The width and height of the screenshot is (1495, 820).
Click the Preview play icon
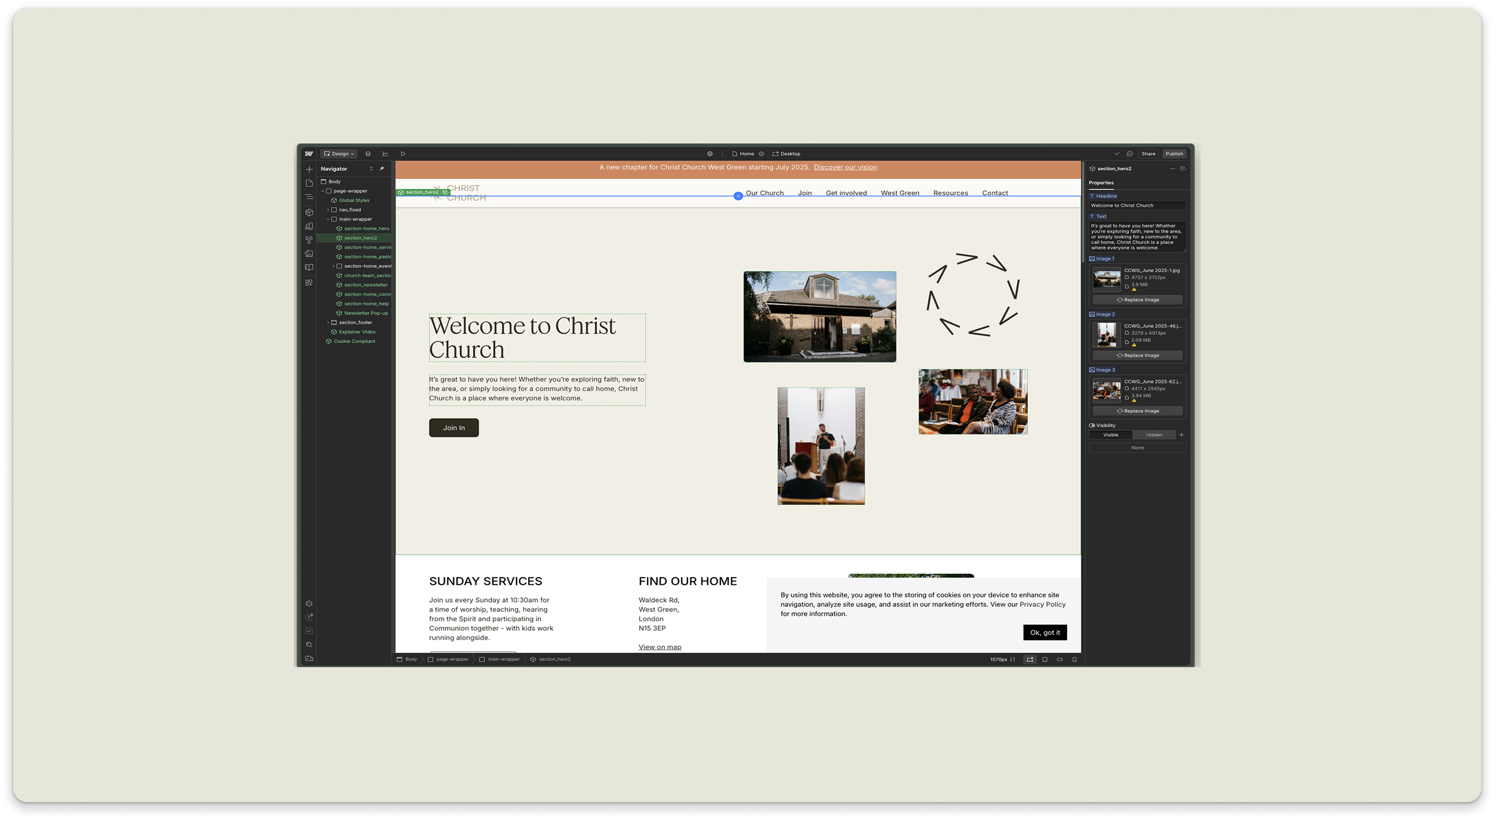pos(403,153)
